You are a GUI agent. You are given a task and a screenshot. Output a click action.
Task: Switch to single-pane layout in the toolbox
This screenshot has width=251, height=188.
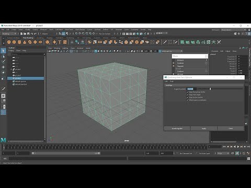pyautogui.click(x=3, y=96)
